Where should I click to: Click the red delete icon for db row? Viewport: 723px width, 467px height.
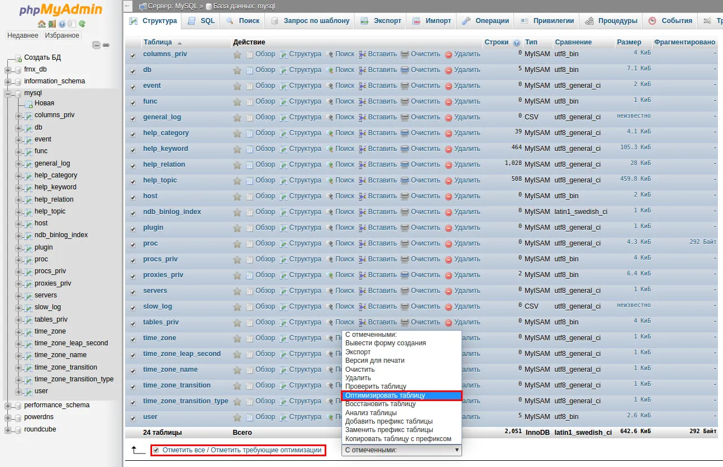pyautogui.click(x=449, y=70)
